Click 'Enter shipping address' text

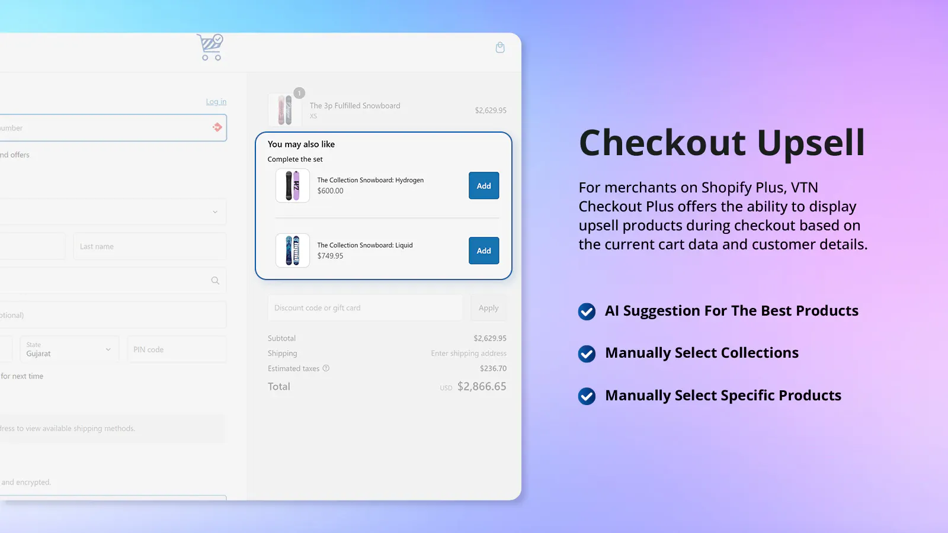(469, 354)
